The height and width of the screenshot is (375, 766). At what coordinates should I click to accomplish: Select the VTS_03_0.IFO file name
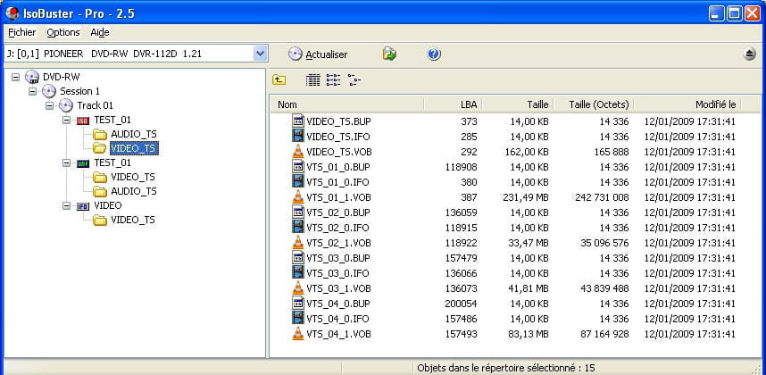pos(337,273)
